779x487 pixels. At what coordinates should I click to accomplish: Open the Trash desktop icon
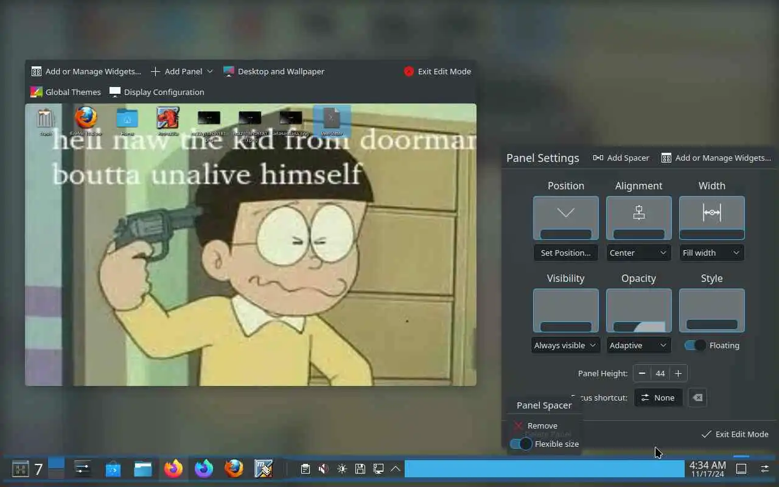click(46, 121)
